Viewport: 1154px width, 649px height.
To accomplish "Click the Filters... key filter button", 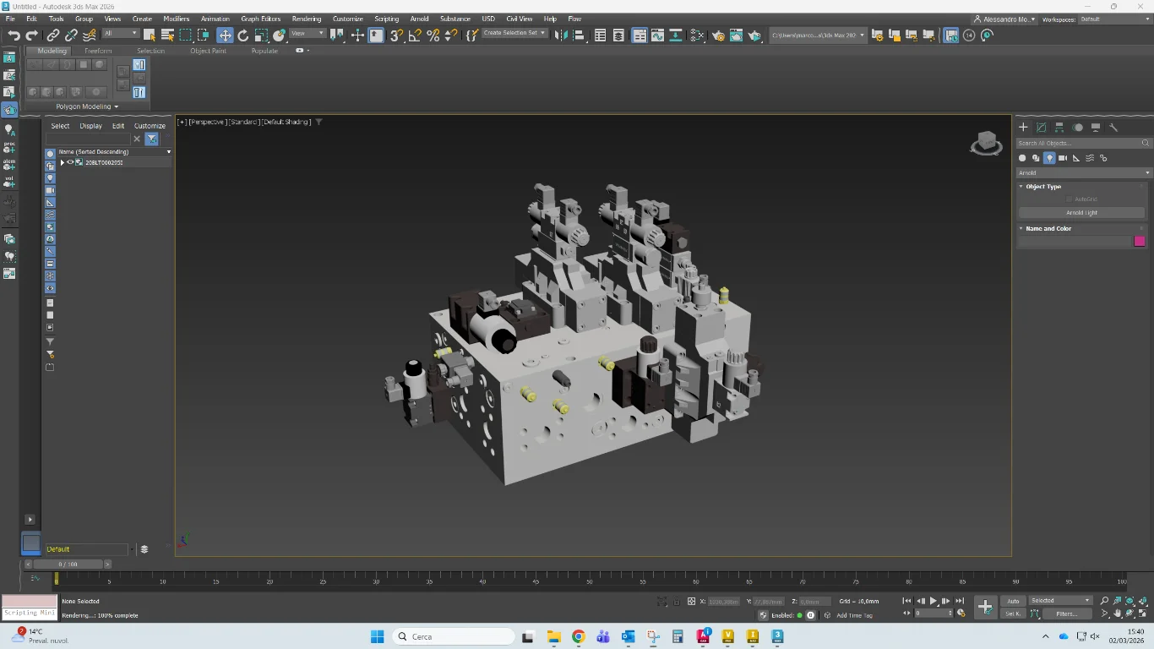I will (1065, 614).
